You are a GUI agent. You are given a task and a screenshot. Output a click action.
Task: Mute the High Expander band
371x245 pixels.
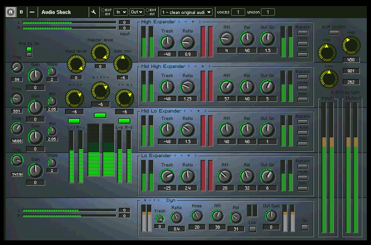click(x=303, y=44)
